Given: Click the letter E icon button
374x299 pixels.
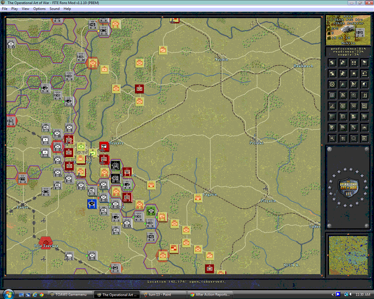Looking at the screenshot, I should [x=364, y=138].
